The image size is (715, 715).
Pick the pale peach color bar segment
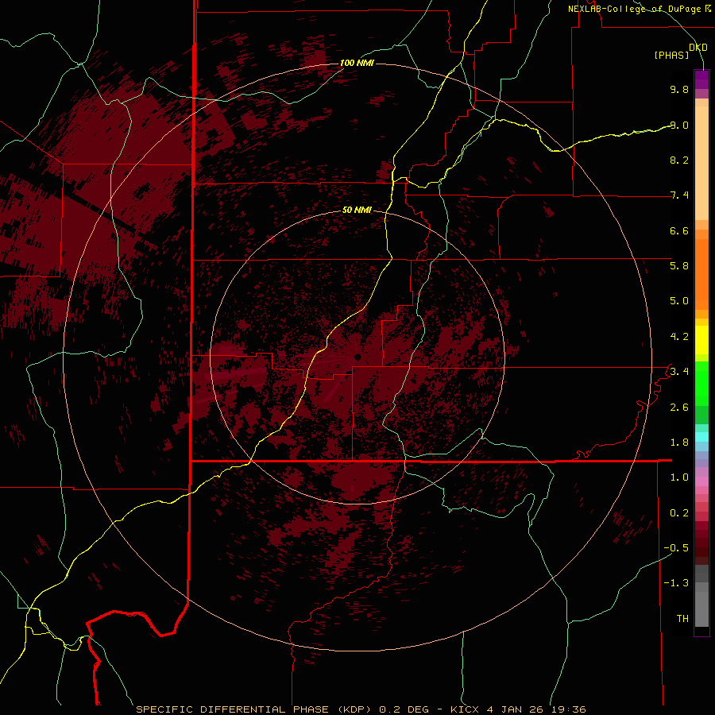pos(701,164)
